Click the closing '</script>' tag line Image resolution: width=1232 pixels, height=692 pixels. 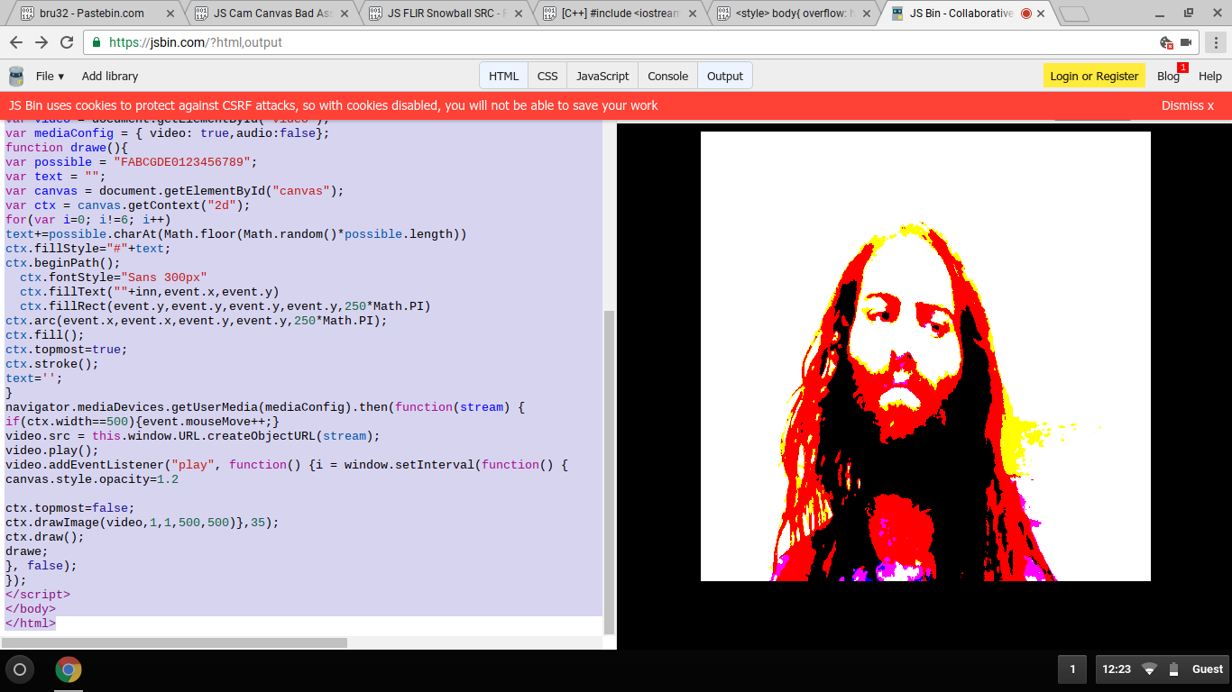tap(38, 595)
